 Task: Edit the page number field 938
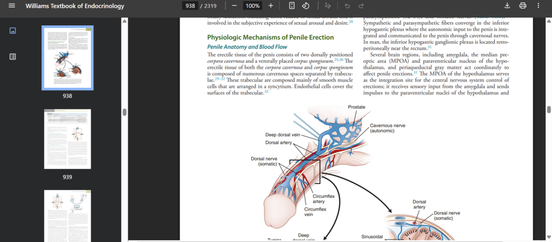(189, 5)
